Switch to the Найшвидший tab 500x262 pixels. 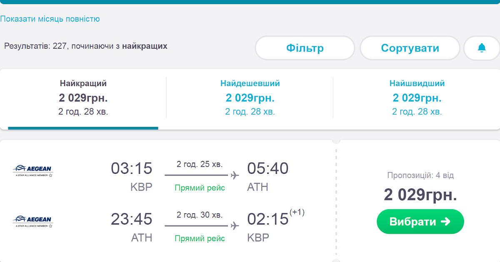[417, 97]
